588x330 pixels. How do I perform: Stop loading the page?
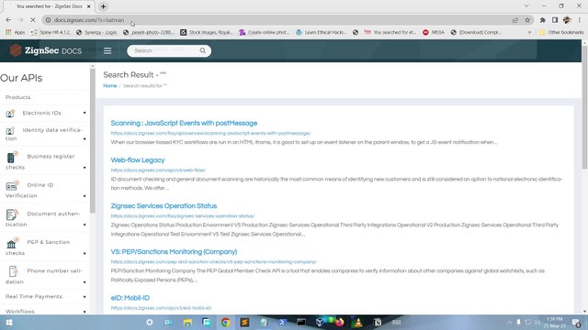tap(32, 20)
